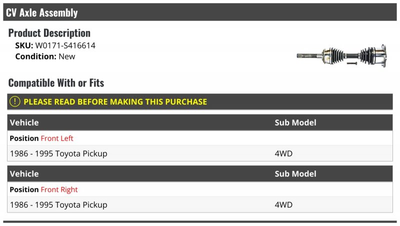Click the PLEASE READ BEFORE MAKING THIS PURCHASE banner
The height and width of the screenshot is (226, 400).
point(200,101)
